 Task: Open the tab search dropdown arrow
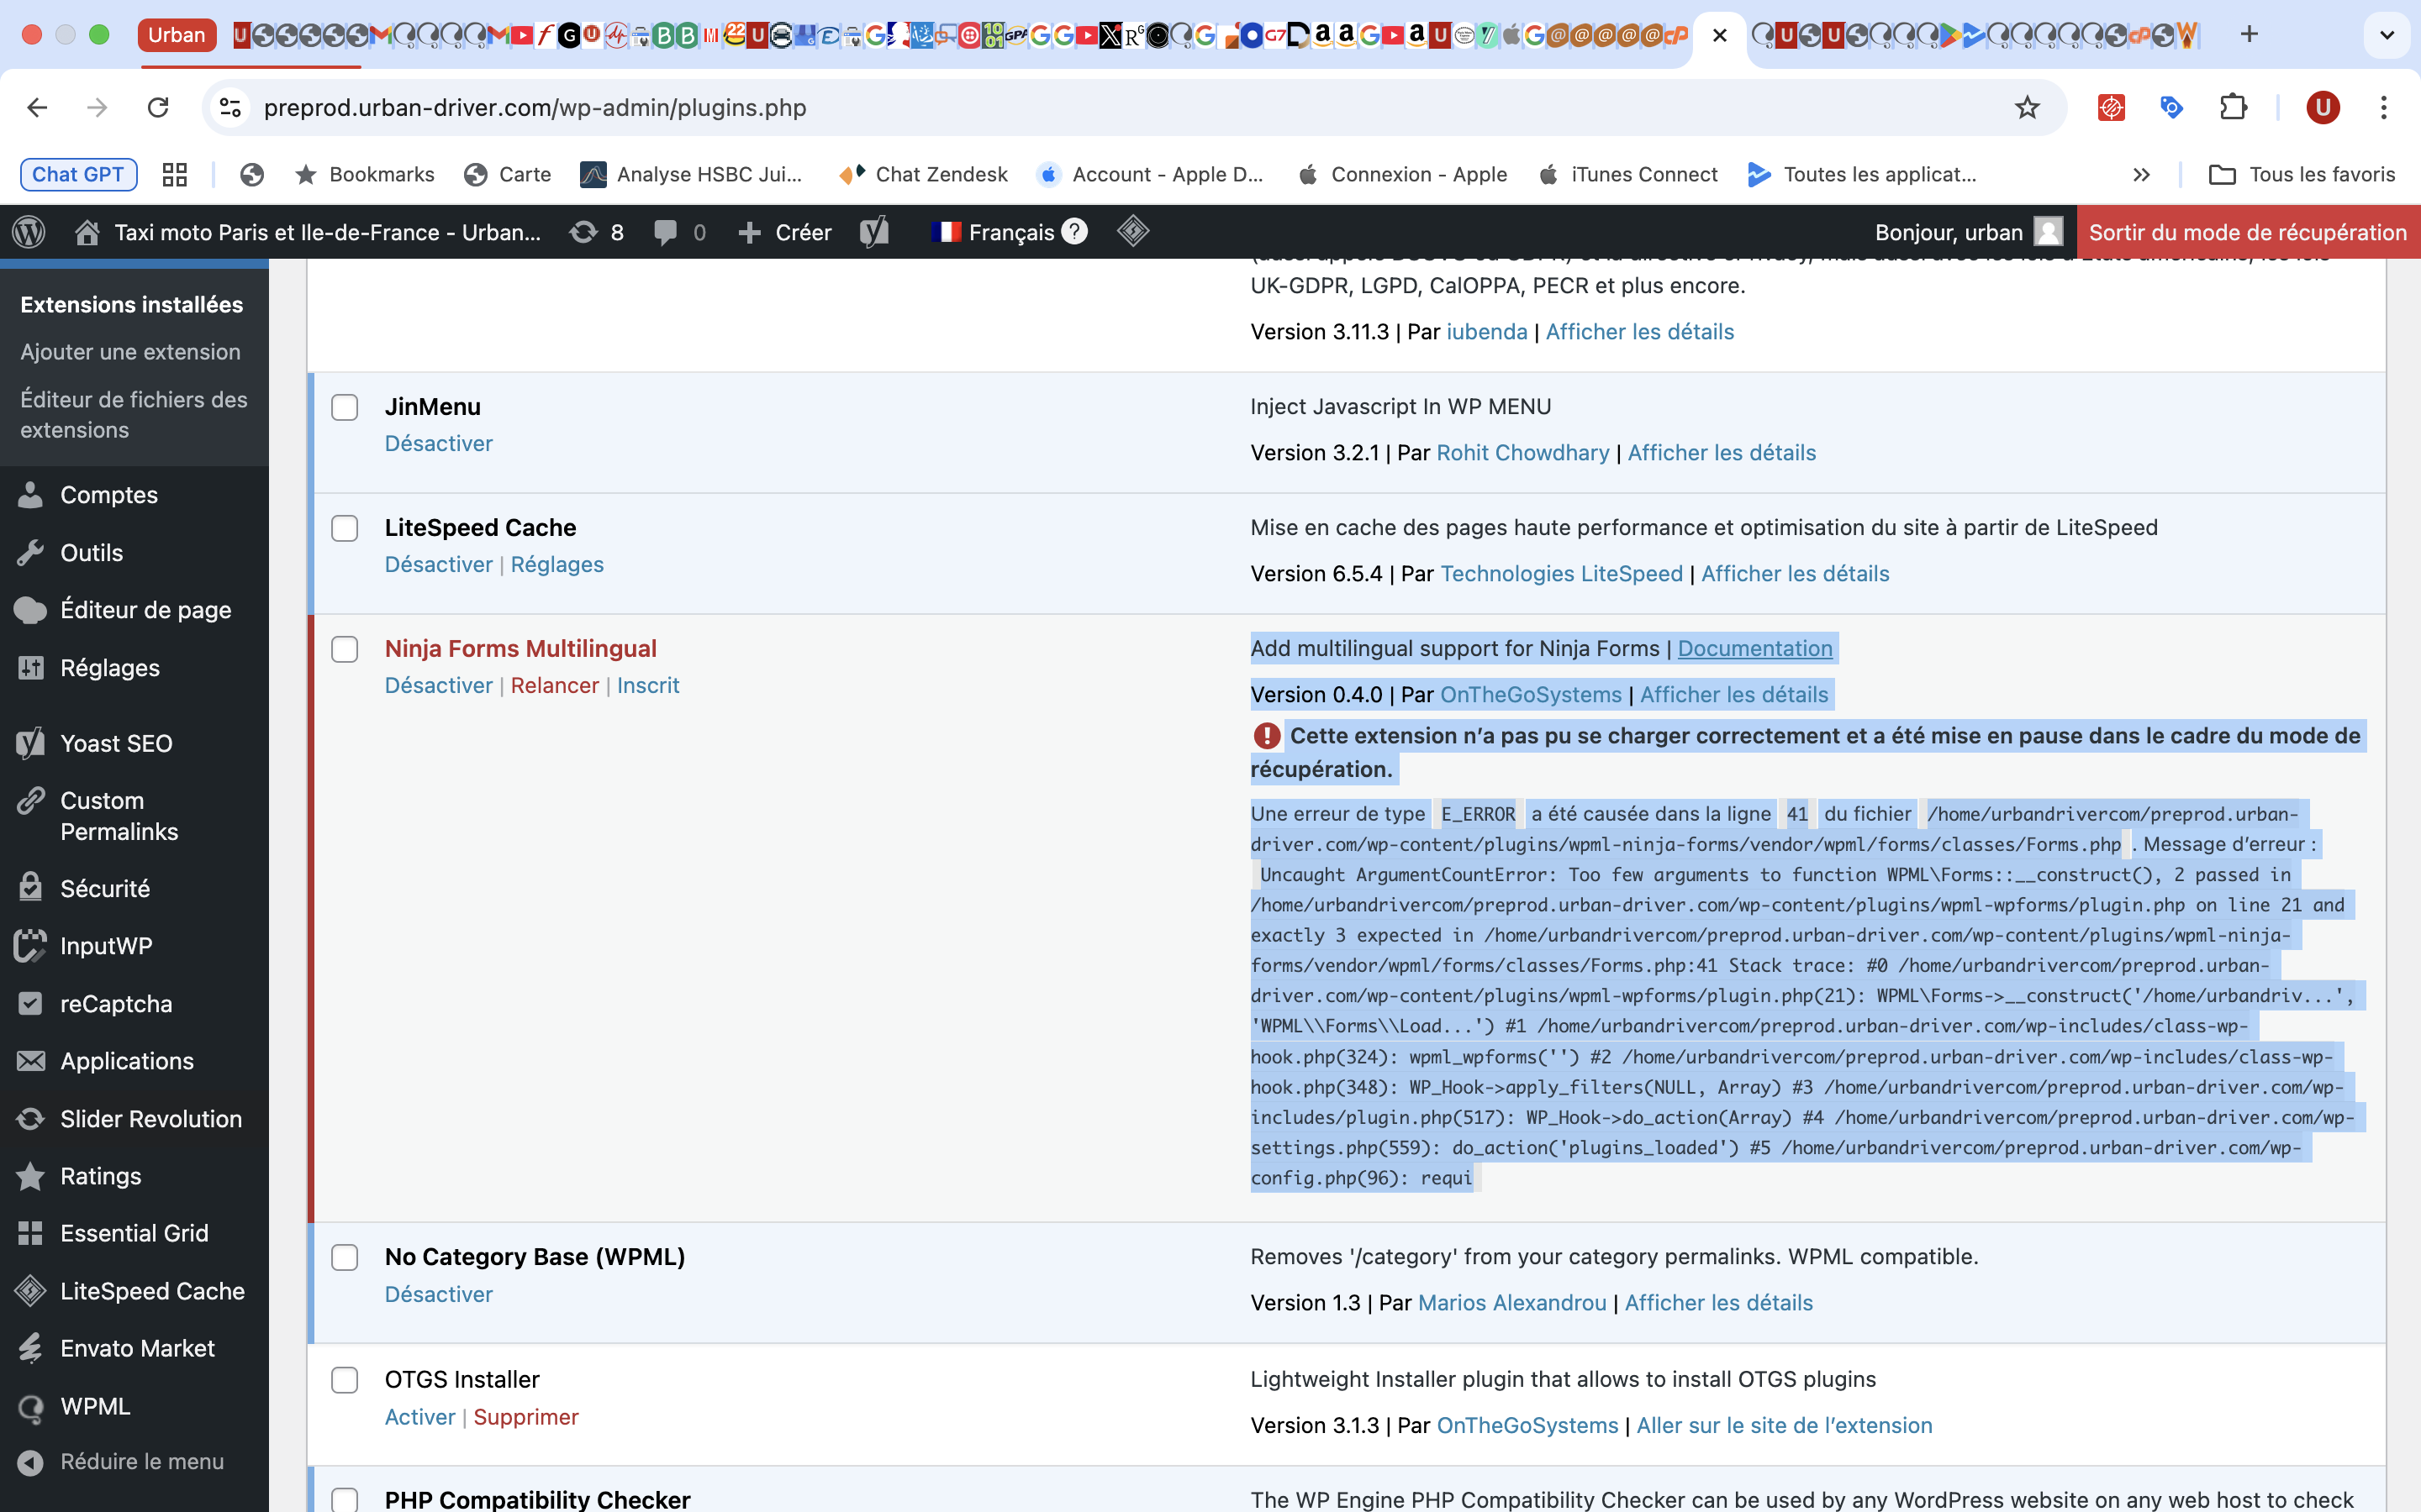click(x=2386, y=35)
